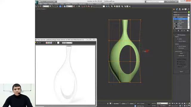The width and height of the screenshot is (191, 107).
Task: Click the Maximize Viewport toggle icon
Action: coord(189,106)
